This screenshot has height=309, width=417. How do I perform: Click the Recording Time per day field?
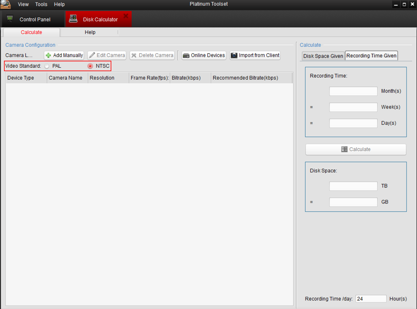pos(371,299)
